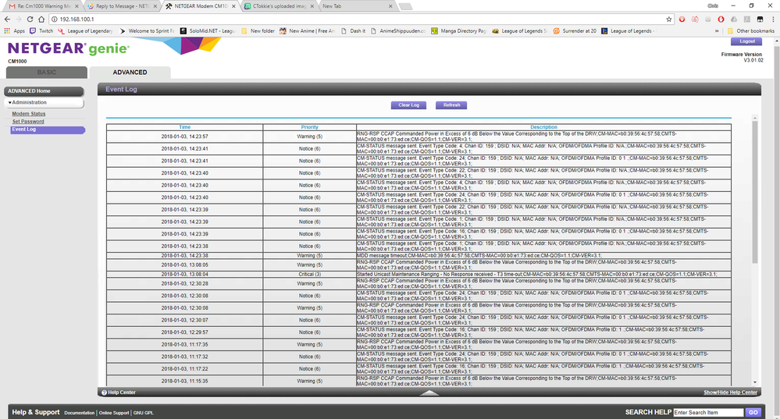Click the Help Center question mark icon
The width and height of the screenshot is (780, 419).
pos(104,392)
